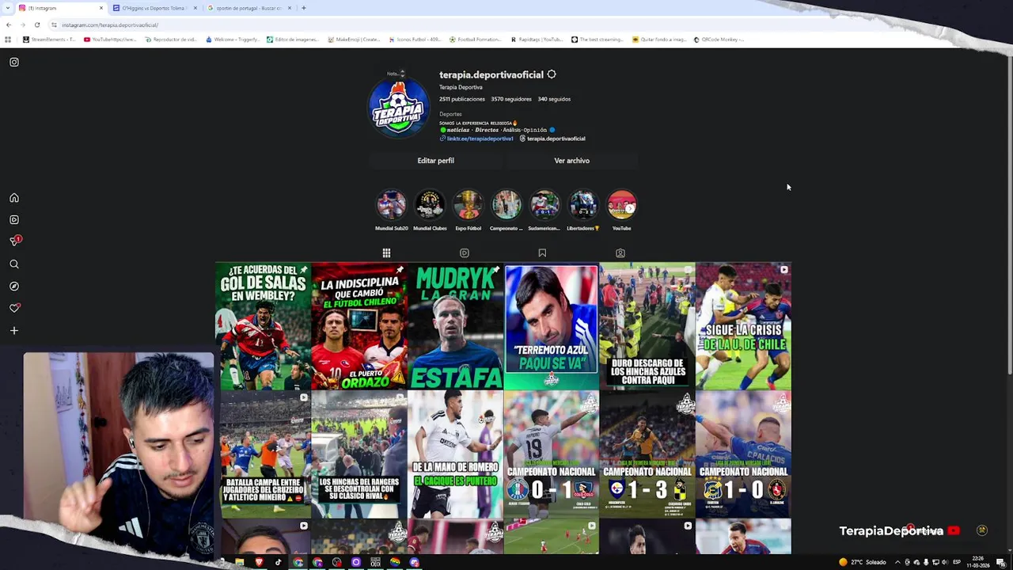Switch to the O'Higgins vs Deportes Tolima tab

click(x=155, y=8)
